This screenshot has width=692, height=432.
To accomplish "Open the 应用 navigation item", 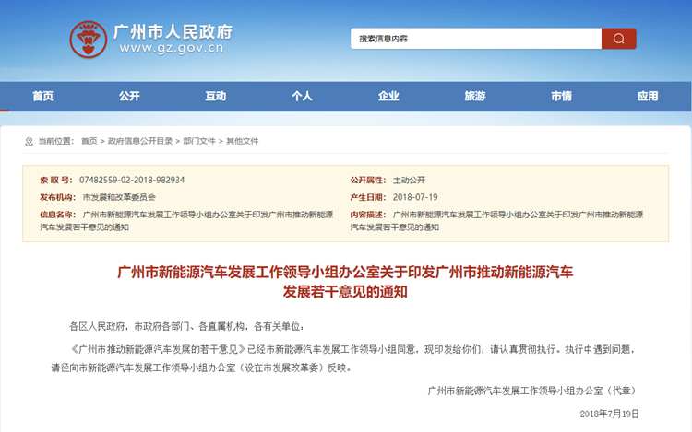I will (648, 96).
